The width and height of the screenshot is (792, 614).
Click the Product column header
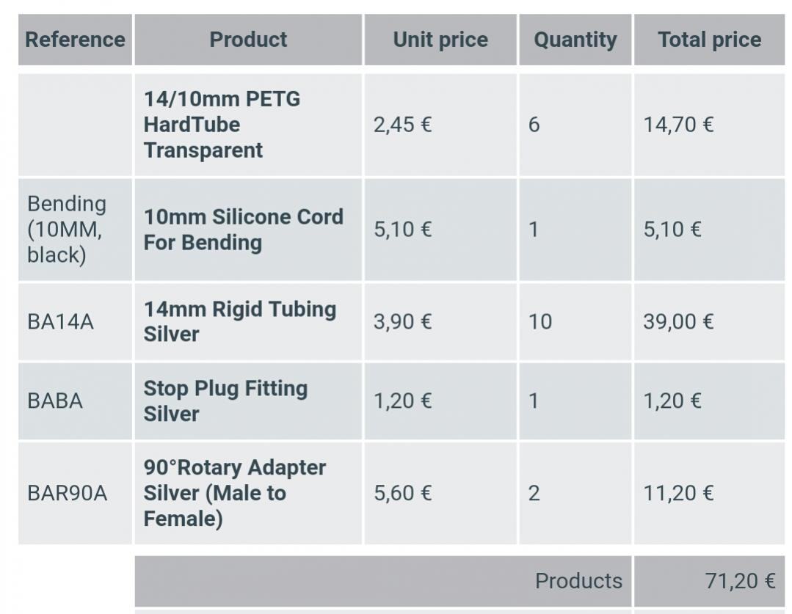coord(248,40)
